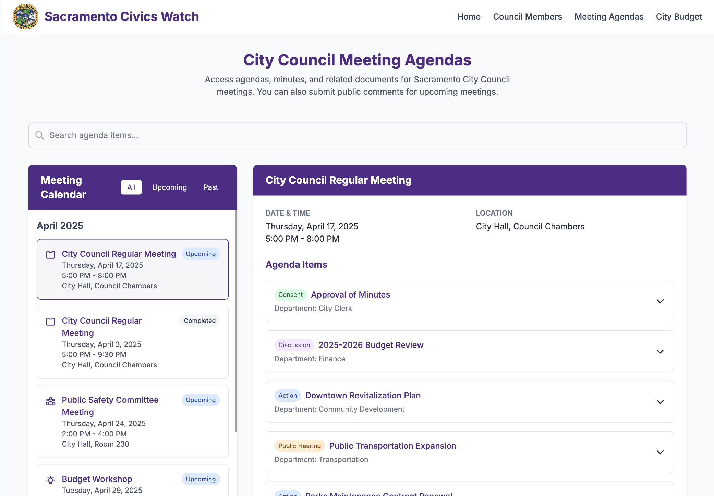The height and width of the screenshot is (496, 714).
Task: Click Downtown Revitalization Plan title
Action: pyautogui.click(x=363, y=395)
